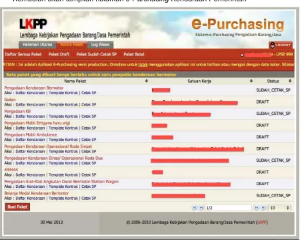Viewport: 300px width, 242px height.
Task: Click the Buat Paket button
Action: click(17, 207)
